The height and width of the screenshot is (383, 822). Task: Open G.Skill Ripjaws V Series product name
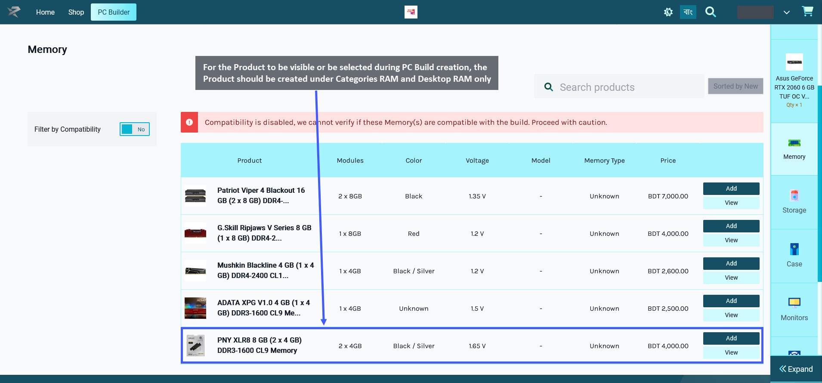coord(264,233)
